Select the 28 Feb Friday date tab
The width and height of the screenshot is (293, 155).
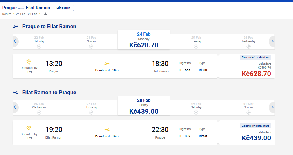click(144, 106)
